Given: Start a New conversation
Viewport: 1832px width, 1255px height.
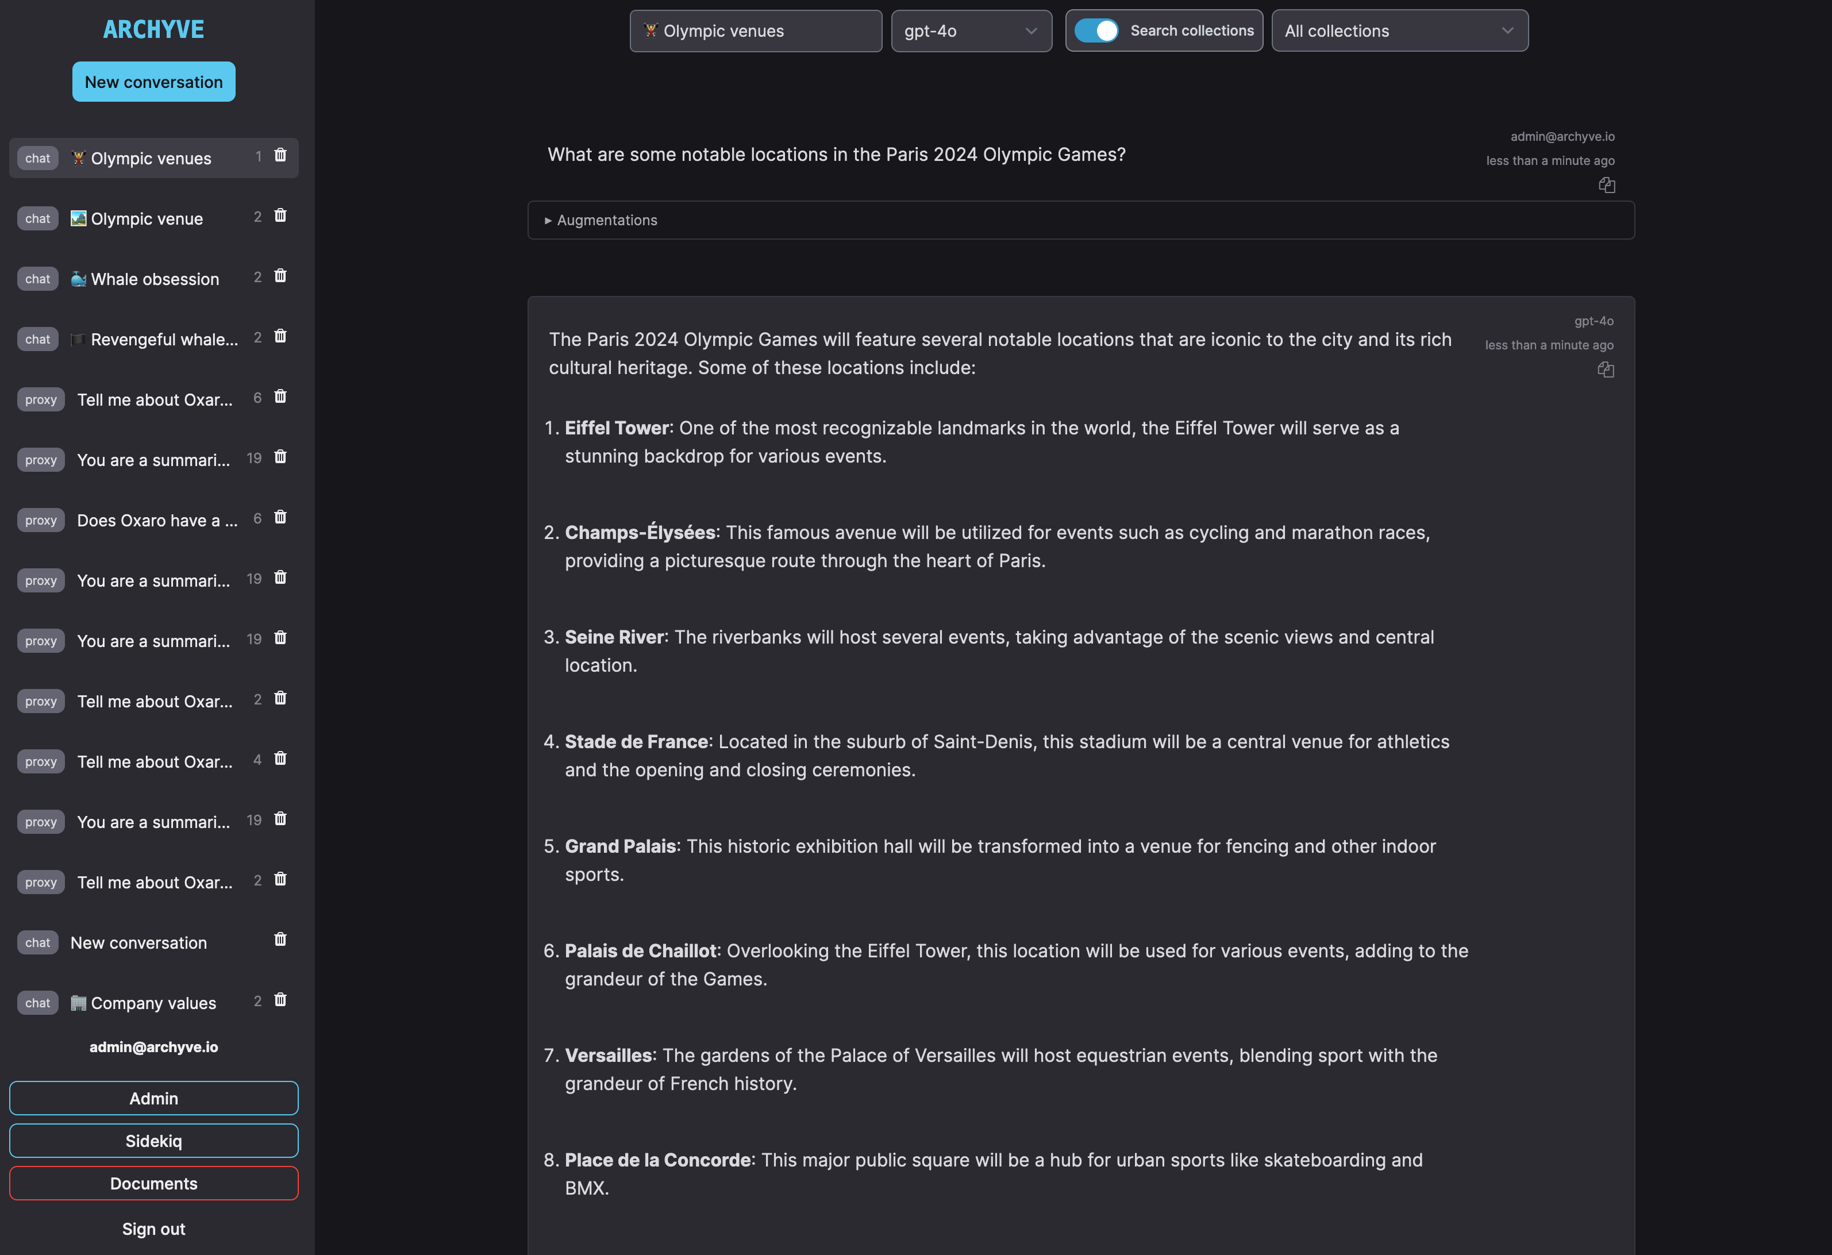Looking at the screenshot, I should click(153, 82).
